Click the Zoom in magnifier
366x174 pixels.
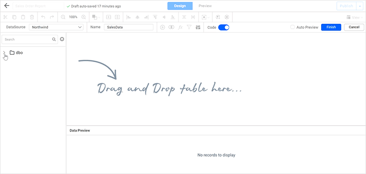tap(84, 17)
